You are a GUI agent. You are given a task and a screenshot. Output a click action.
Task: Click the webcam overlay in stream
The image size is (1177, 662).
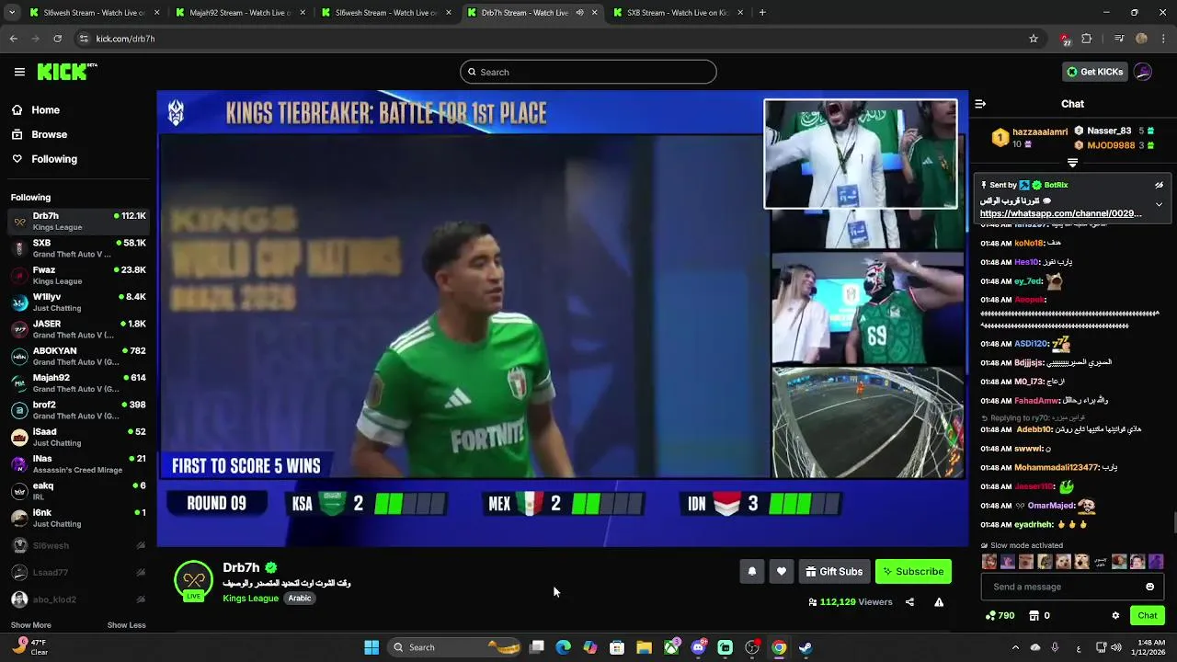tap(860, 154)
